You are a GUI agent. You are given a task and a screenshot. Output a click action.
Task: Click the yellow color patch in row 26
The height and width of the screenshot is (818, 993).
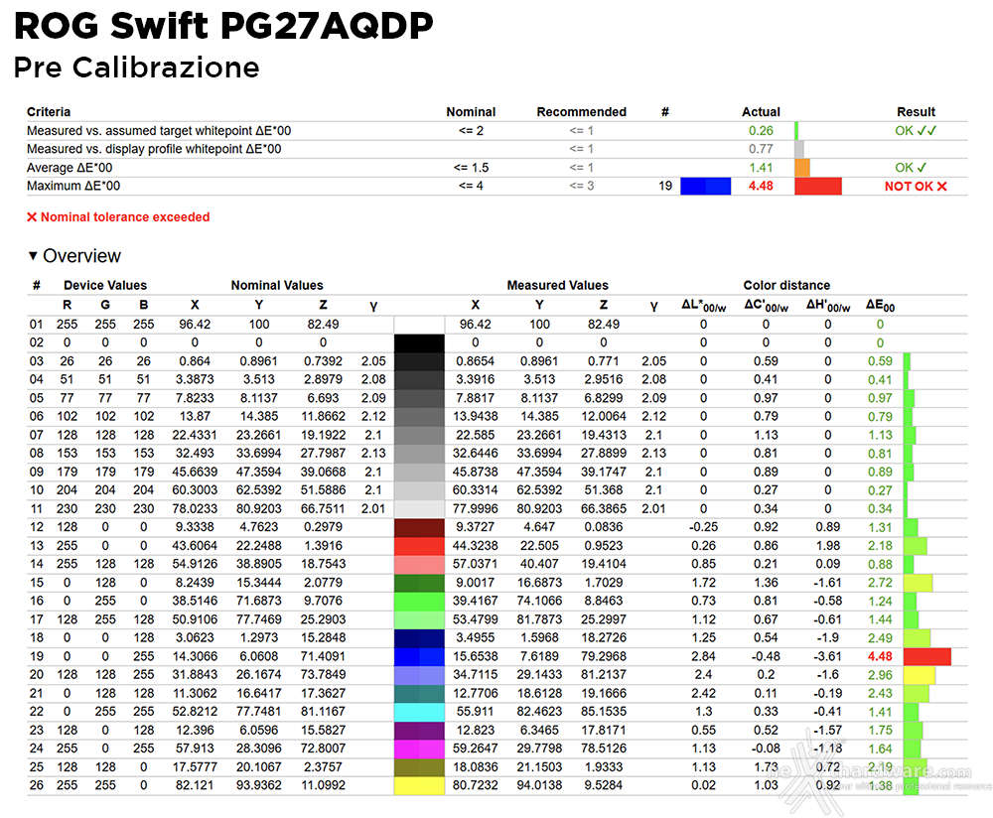pyautogui.click(x=419, y=785)
